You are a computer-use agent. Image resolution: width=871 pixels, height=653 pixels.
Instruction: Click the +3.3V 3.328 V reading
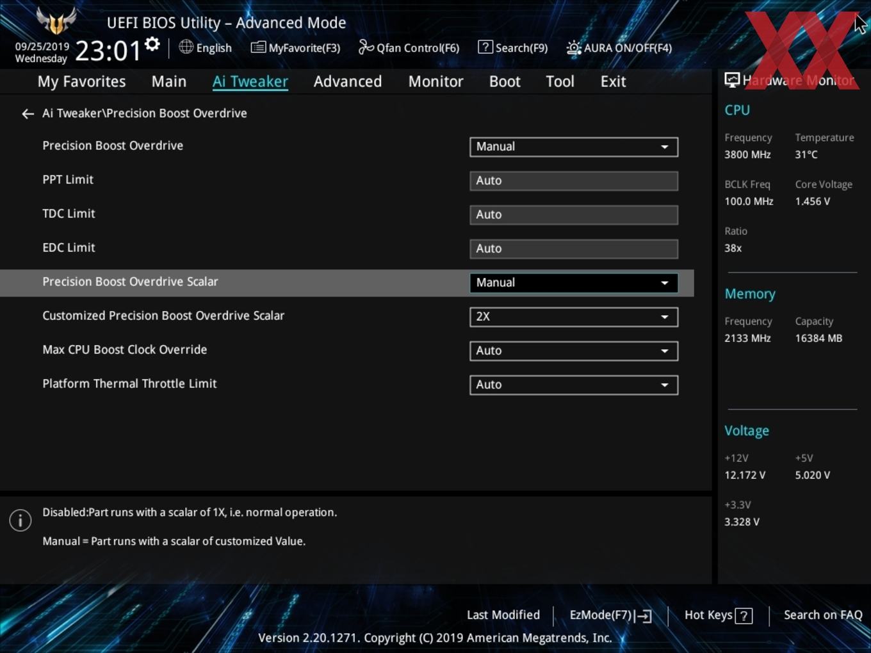click(x=742, y=522)
